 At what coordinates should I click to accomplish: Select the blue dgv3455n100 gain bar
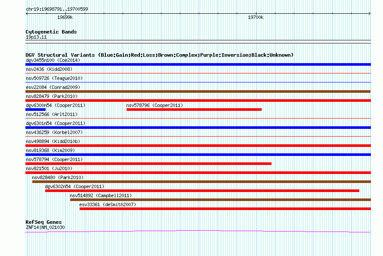coord(198,64)
